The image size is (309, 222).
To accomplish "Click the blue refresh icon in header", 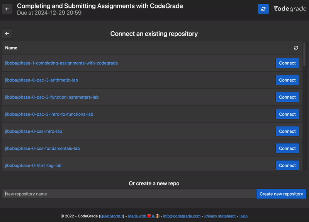I will coord(263,9).
